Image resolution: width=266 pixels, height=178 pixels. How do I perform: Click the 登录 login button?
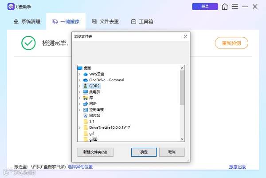tap(205, 7)
